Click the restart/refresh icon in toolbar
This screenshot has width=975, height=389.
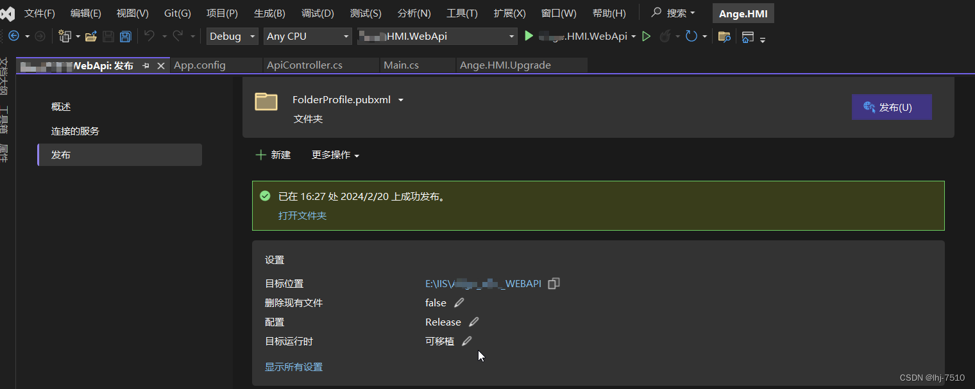coord(691,37)
